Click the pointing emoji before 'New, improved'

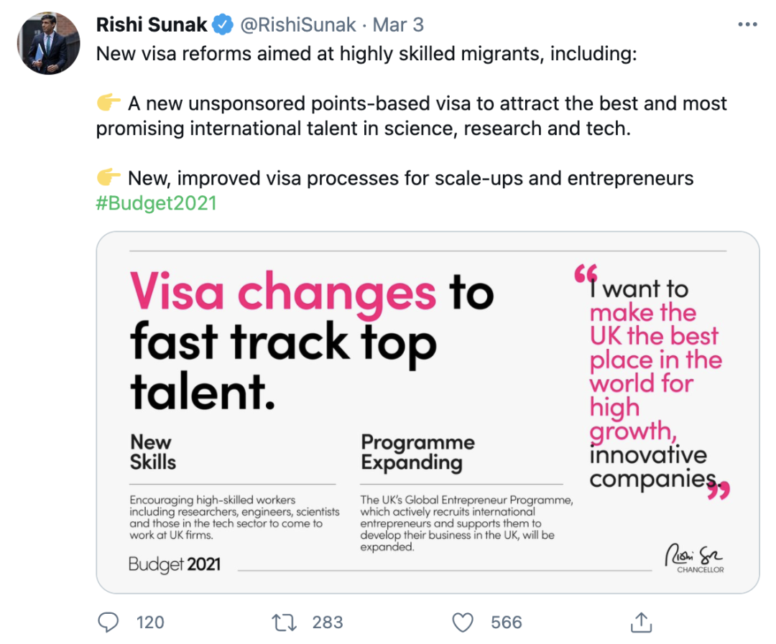pos(108,177)
